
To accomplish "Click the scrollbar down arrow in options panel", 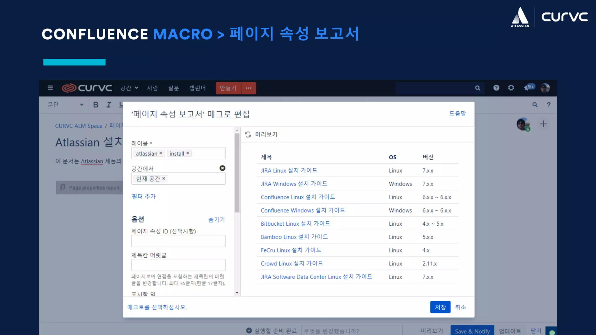I will point(237,293).
